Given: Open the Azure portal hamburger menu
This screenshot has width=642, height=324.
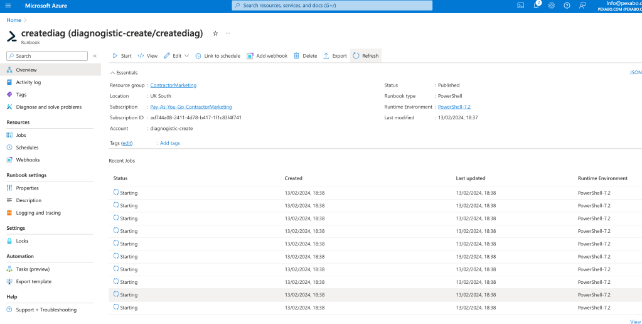Looking at the screenshot, I should click(8, 6).
